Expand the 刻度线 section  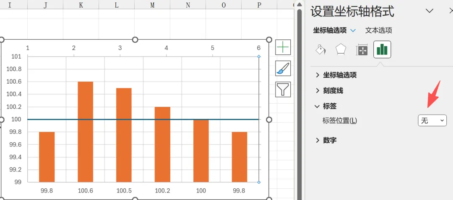329,91
